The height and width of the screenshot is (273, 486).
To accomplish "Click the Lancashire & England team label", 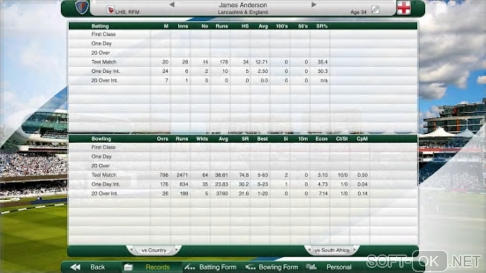I will tap(243, 12).
